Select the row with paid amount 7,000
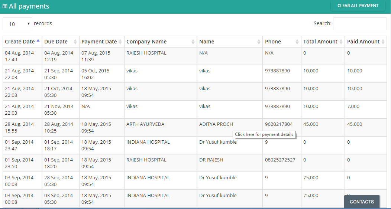This screenshot has width=391, height=209. click(194, 110)
